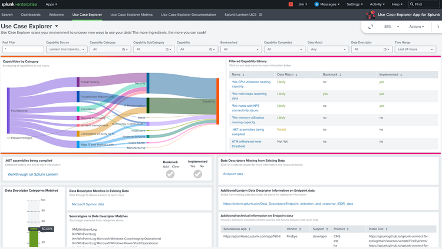Click the Splunk Enterprise logo
The image size is (442, 249).
[x=19, y=4]
